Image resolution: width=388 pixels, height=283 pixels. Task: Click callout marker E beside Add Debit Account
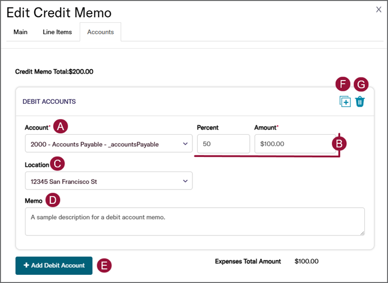[104, 265]
